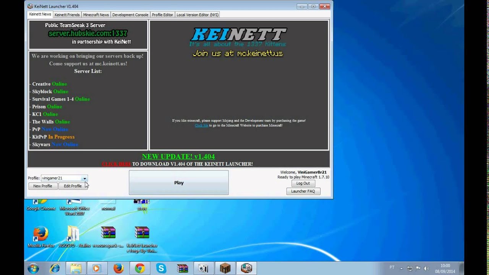Open Firefox from the taskbar
The width and height of the screenshot is (489, 275).
pyautogui.click(x=118, y=269)
